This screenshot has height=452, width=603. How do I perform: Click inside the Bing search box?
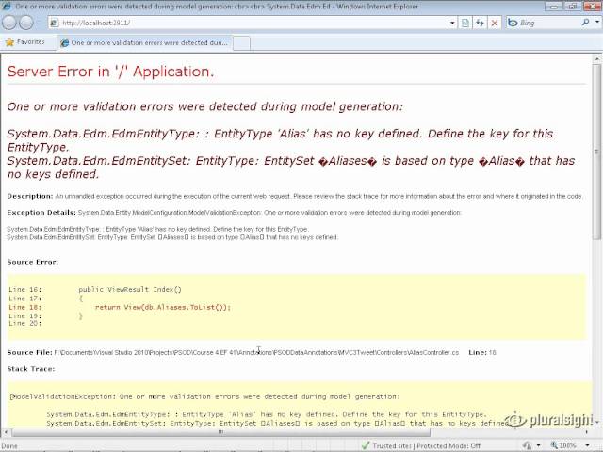[548, 23]
